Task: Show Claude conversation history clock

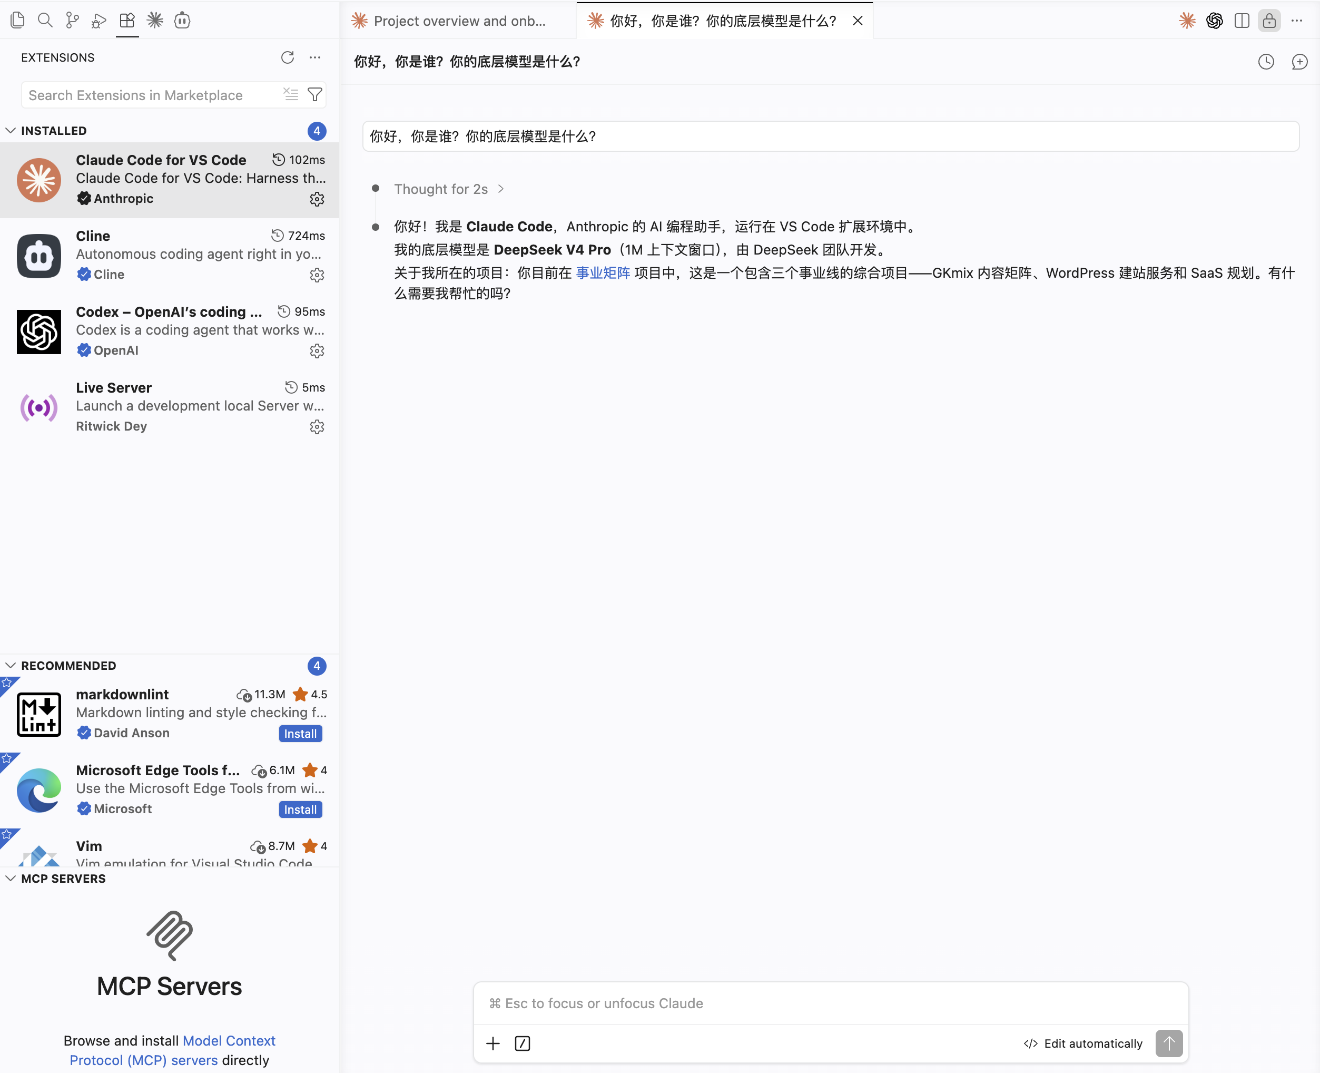Action: (x=1266, y=62)
